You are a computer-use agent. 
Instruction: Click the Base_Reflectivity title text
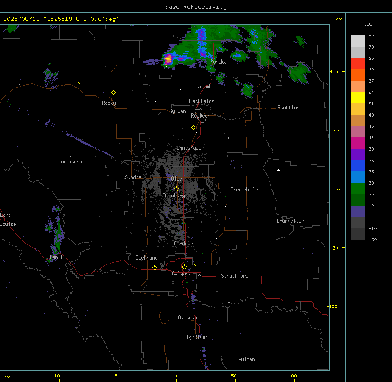coord(196,7)
